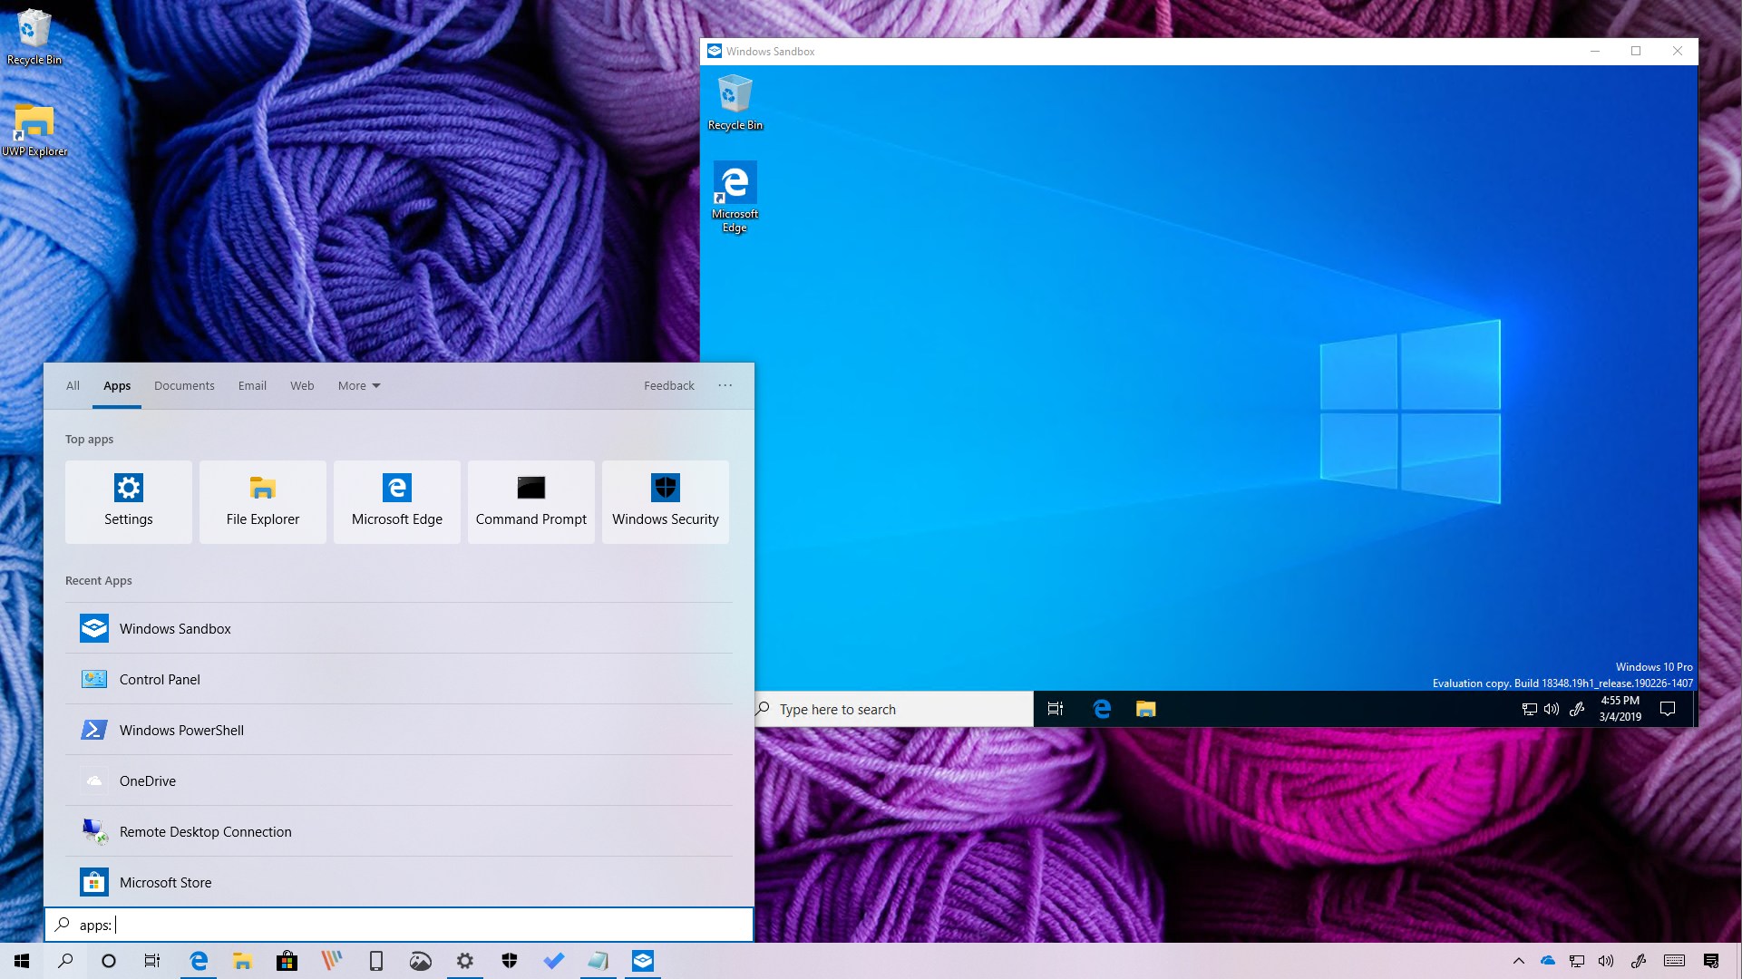Select the Apps search tab

[117, 385]
